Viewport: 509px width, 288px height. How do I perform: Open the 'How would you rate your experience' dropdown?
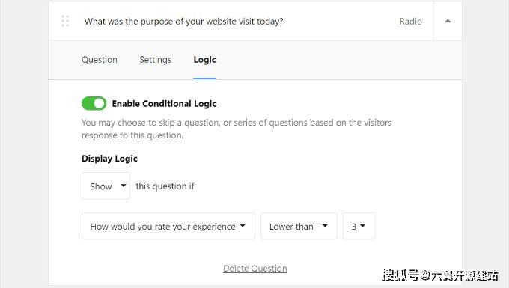168,226
